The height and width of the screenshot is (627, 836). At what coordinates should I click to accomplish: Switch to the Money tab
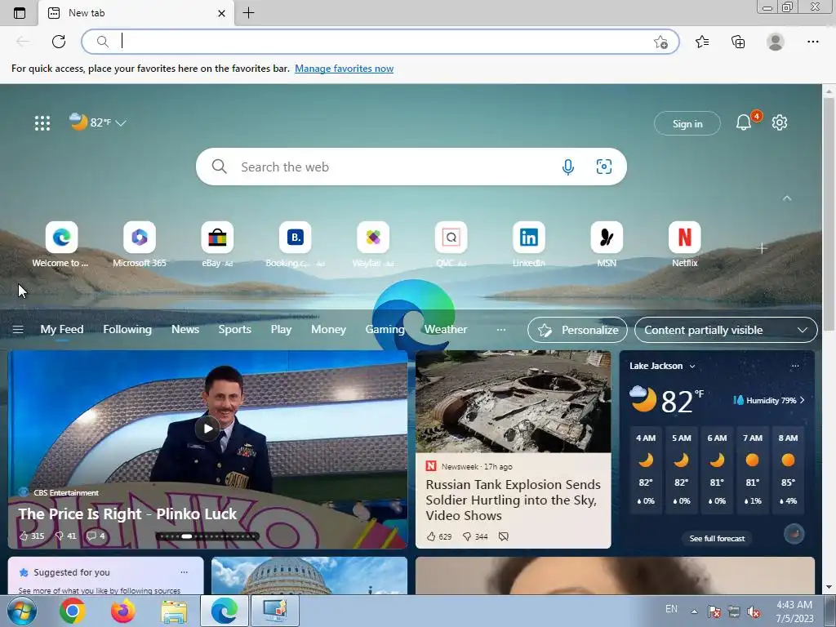[328, 330]
